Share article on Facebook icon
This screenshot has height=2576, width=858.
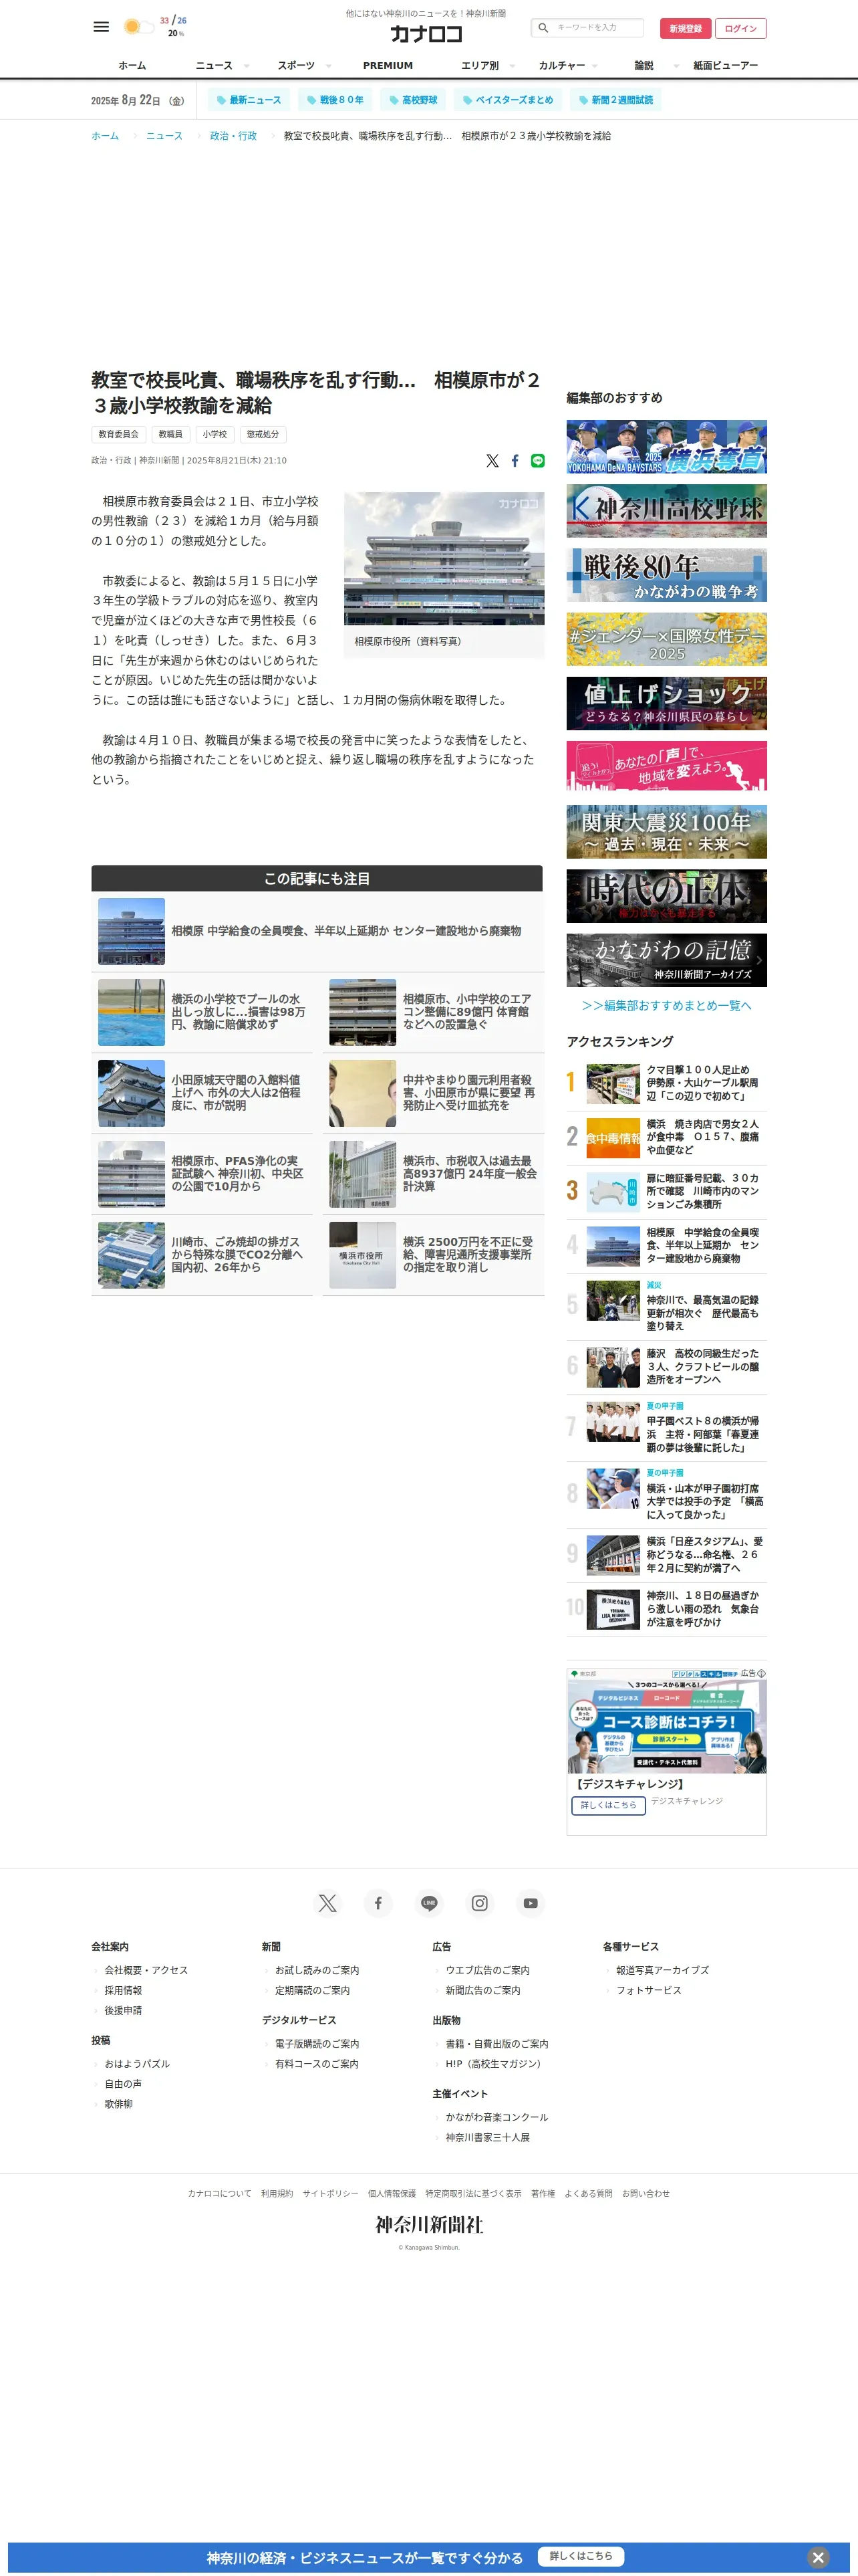coord(515,461)
